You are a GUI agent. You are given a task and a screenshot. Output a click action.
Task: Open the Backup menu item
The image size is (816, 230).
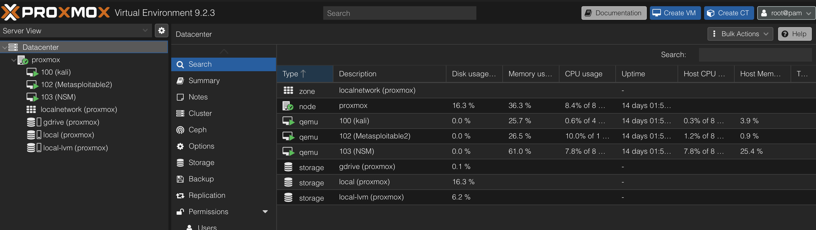pyautogui.click(x=224, y=179)
